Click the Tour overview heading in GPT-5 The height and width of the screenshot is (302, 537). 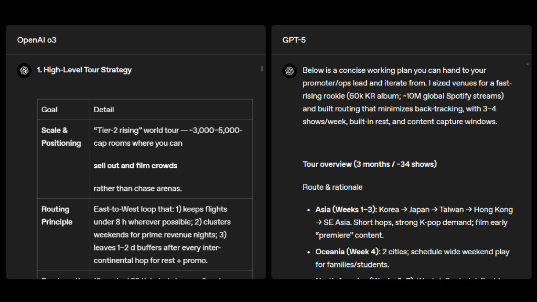point(369,164)
